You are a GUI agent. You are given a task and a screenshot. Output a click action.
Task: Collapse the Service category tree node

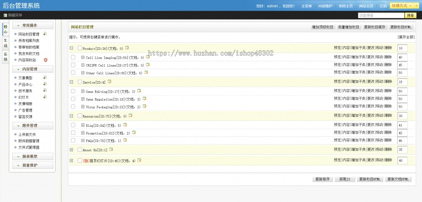[71, 82]
